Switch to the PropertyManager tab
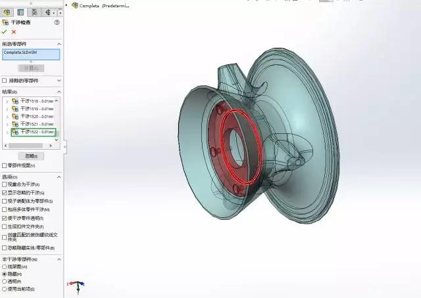The width and height of the screenshot is (421, 298). (x=20, y=12)
